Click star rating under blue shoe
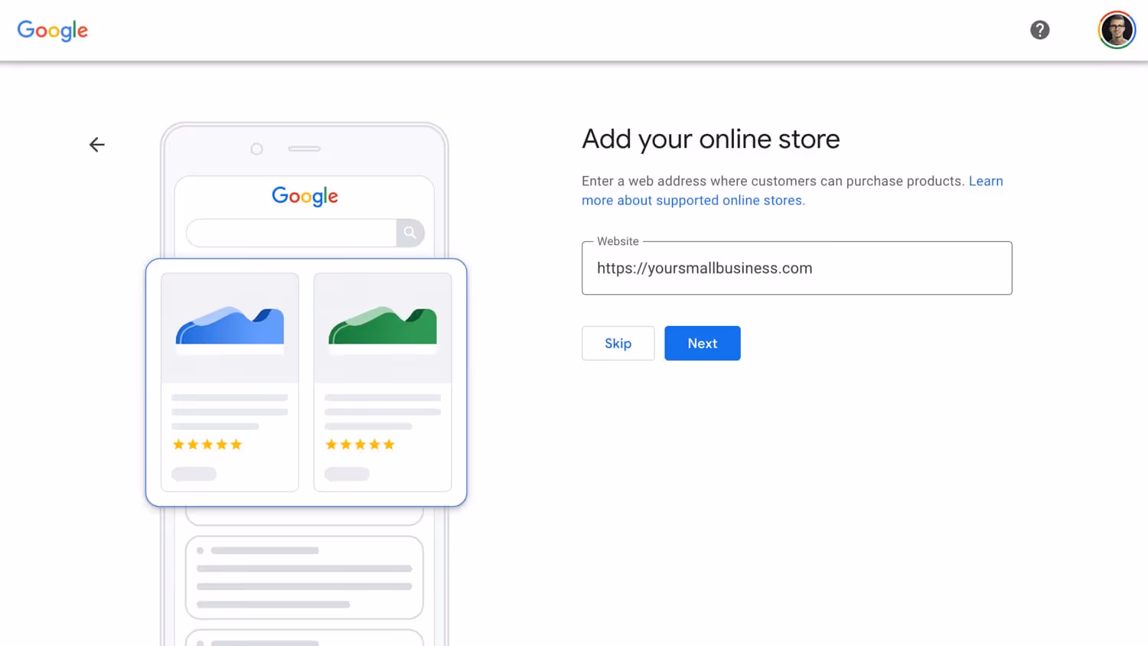 coord(207,445)
